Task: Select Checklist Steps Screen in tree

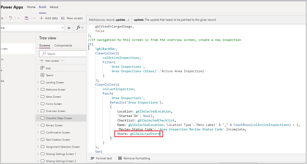Action: pyautogui.click(x=59, y=118)
